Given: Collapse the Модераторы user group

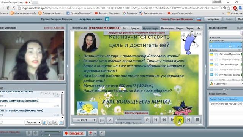Looking at the screenshot, I should (x=210, y=40).
